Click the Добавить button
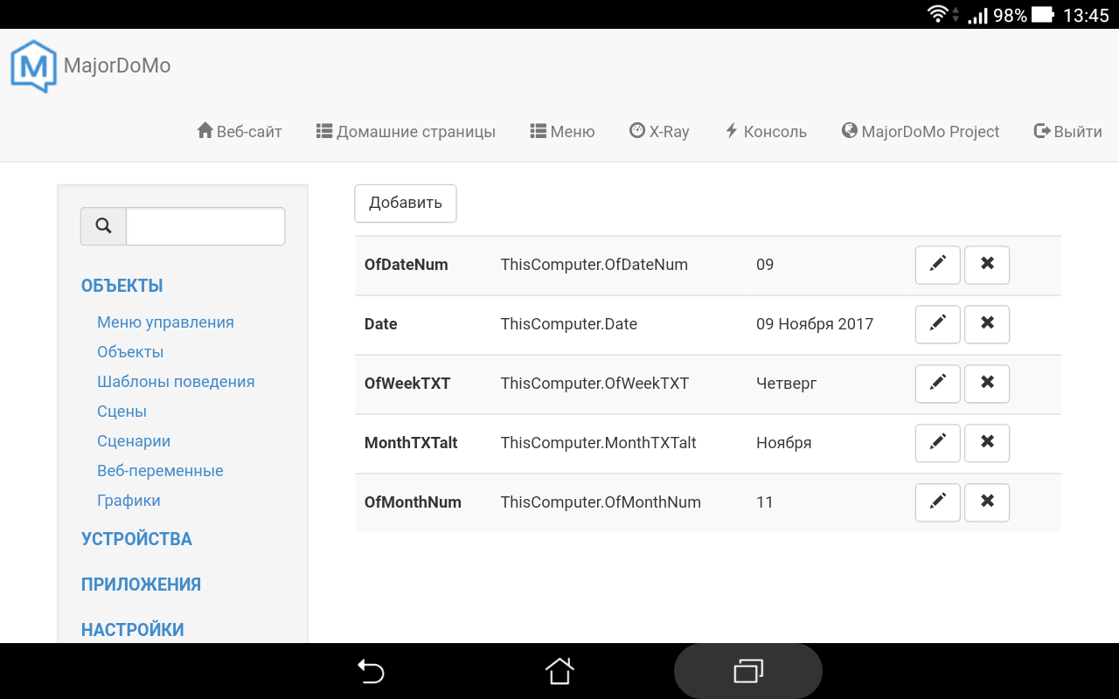The image size is (1119, 699). tap(405, 204)
